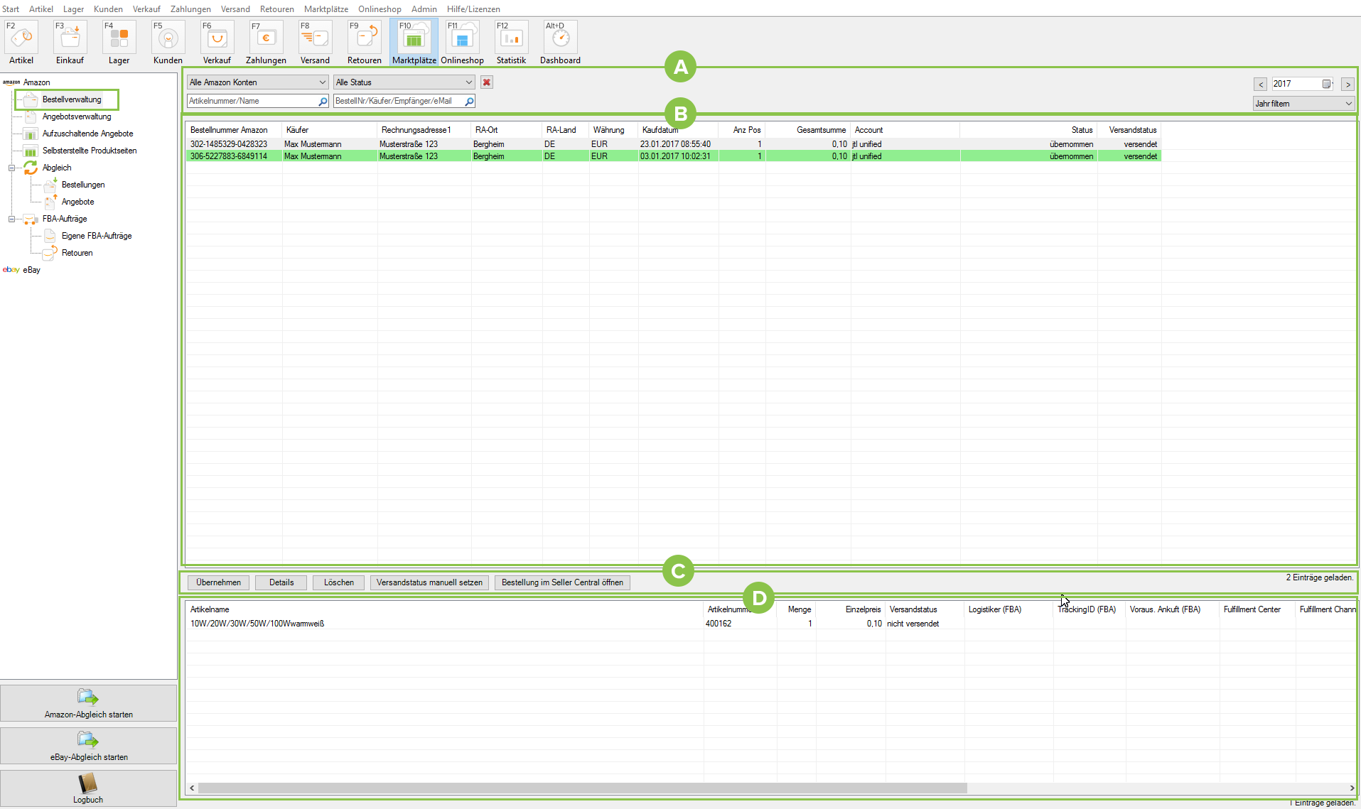Image resolution: width=1361 pixels, height=809 pixels.
Task: Open the Statistik toolbar icon
Action: 511,43
